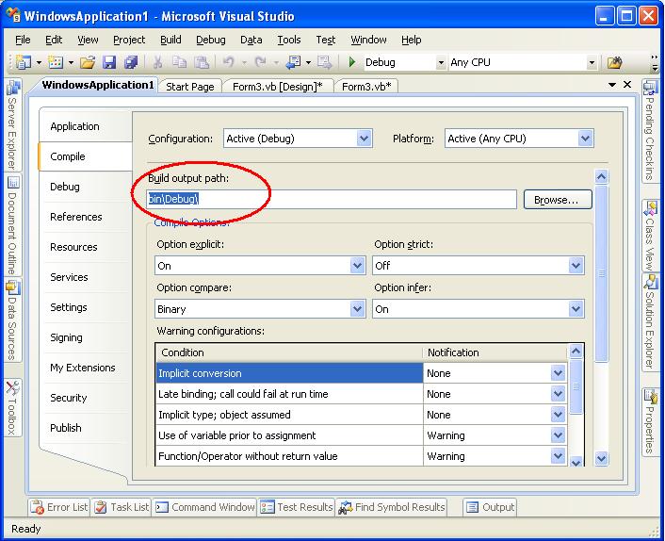Screen dimensions: 665x541
Task: Open Late binding notification dropdown
Action: coord(558,394)
